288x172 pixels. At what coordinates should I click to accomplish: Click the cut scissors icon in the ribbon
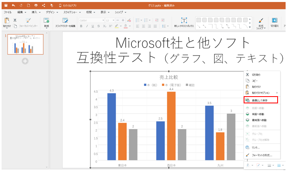coord(15,20)
